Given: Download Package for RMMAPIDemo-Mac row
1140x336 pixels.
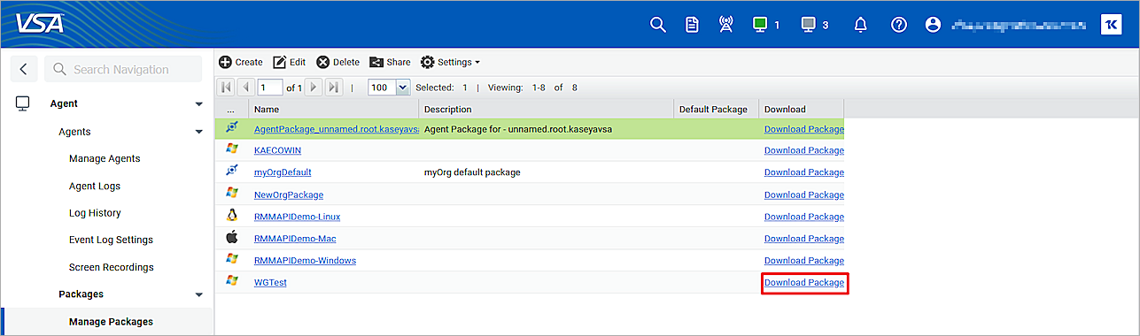Looking at the screenshot, I should click(804, 239).
